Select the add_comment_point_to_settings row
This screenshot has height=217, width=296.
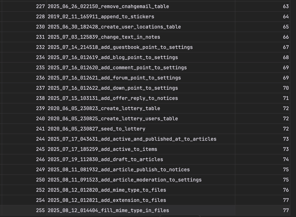(x=117, y=68)
